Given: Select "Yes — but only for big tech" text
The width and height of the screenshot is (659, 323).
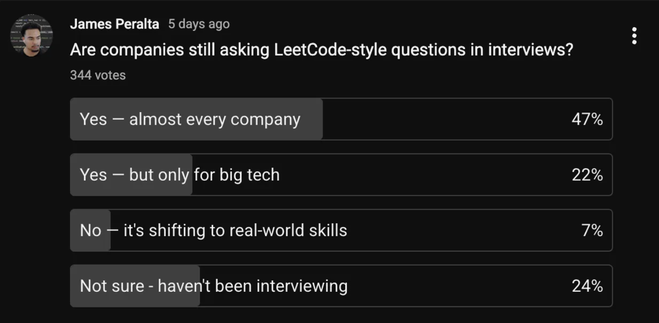Looking at the screenshot, I should (x=180, y=175).
